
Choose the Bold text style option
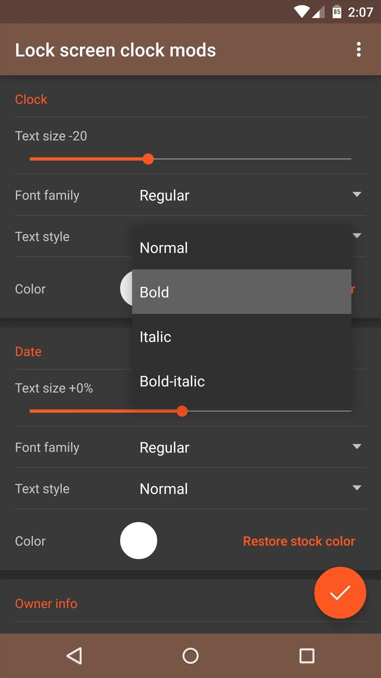[x=241, y=292]
